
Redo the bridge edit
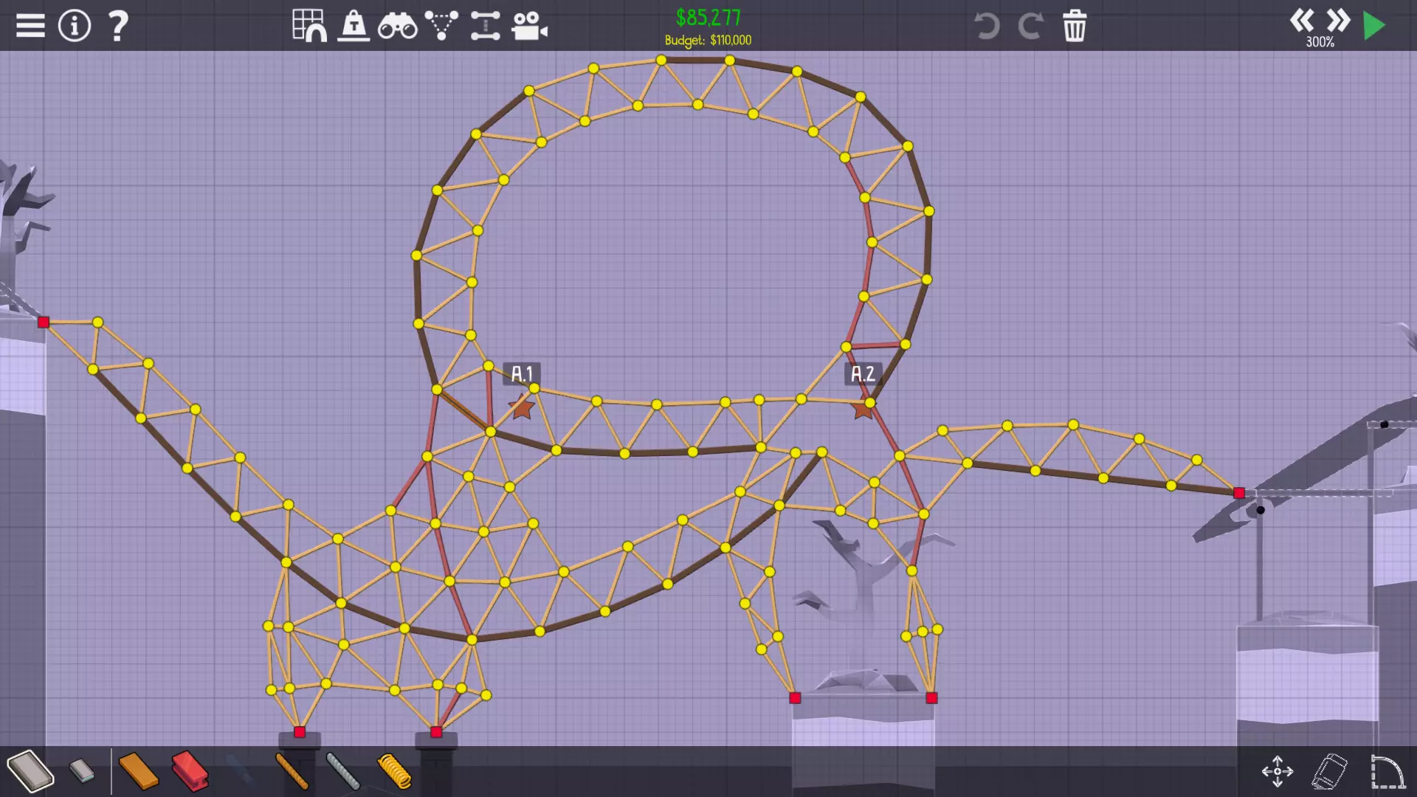(x=1030, y=26)
